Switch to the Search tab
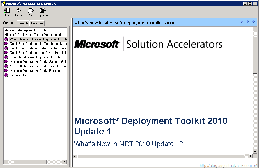Screen dimensions: 259x168 [x=23, y=23]
